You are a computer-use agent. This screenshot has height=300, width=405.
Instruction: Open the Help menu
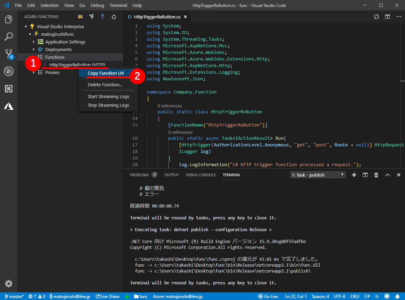137,5
